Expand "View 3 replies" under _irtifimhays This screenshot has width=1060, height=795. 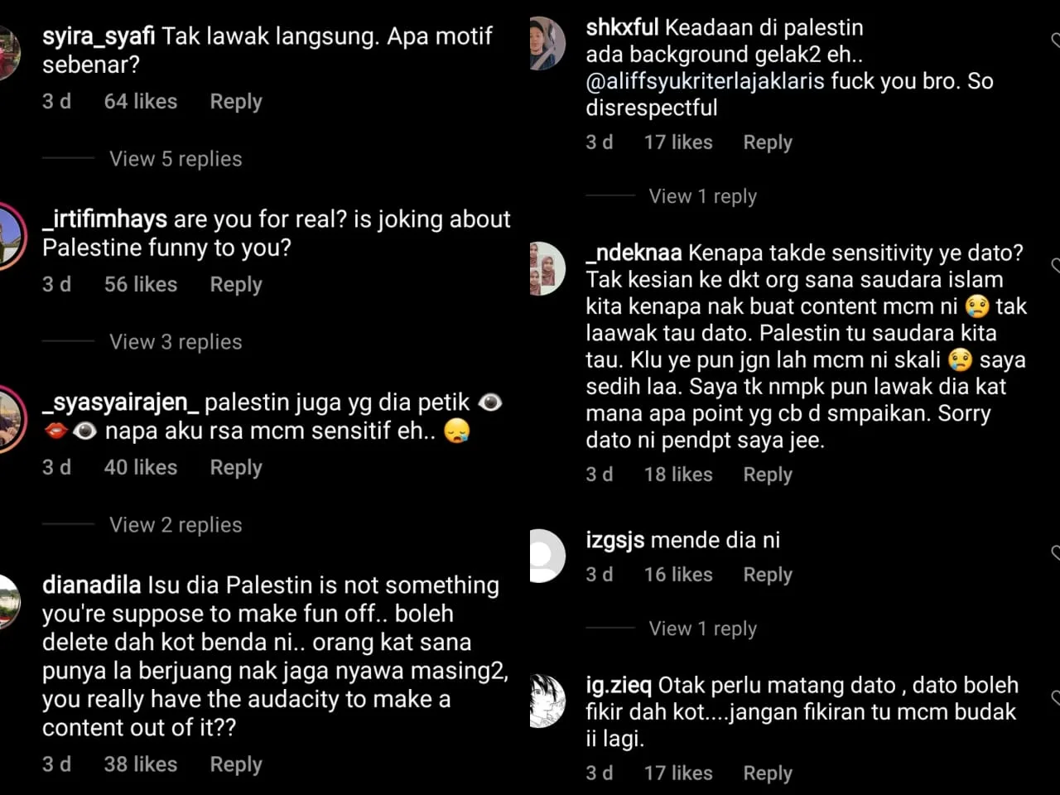click(x=176, y=342)
